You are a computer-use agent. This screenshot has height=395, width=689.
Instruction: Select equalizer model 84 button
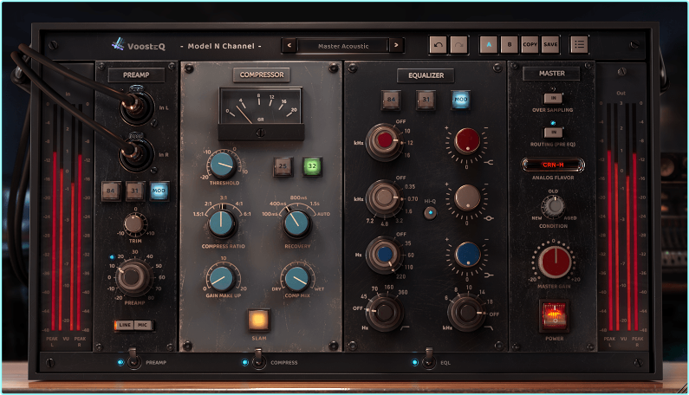pyautogui.click(x=391, y=100)
